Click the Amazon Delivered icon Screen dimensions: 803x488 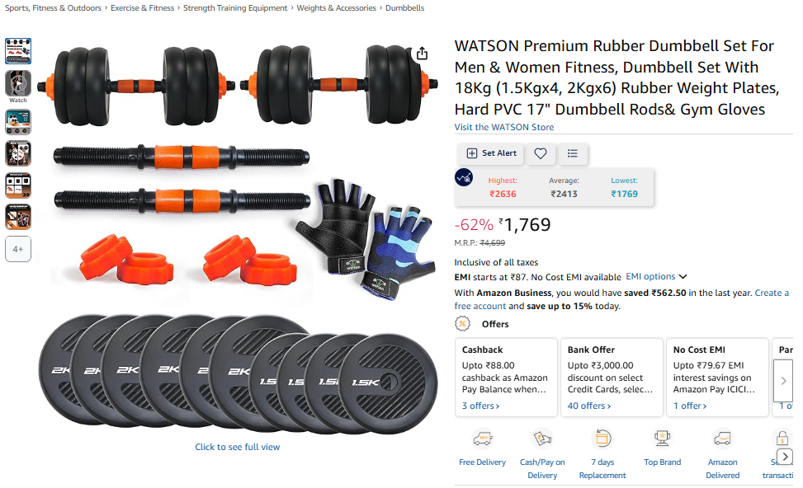pos(722,439)
